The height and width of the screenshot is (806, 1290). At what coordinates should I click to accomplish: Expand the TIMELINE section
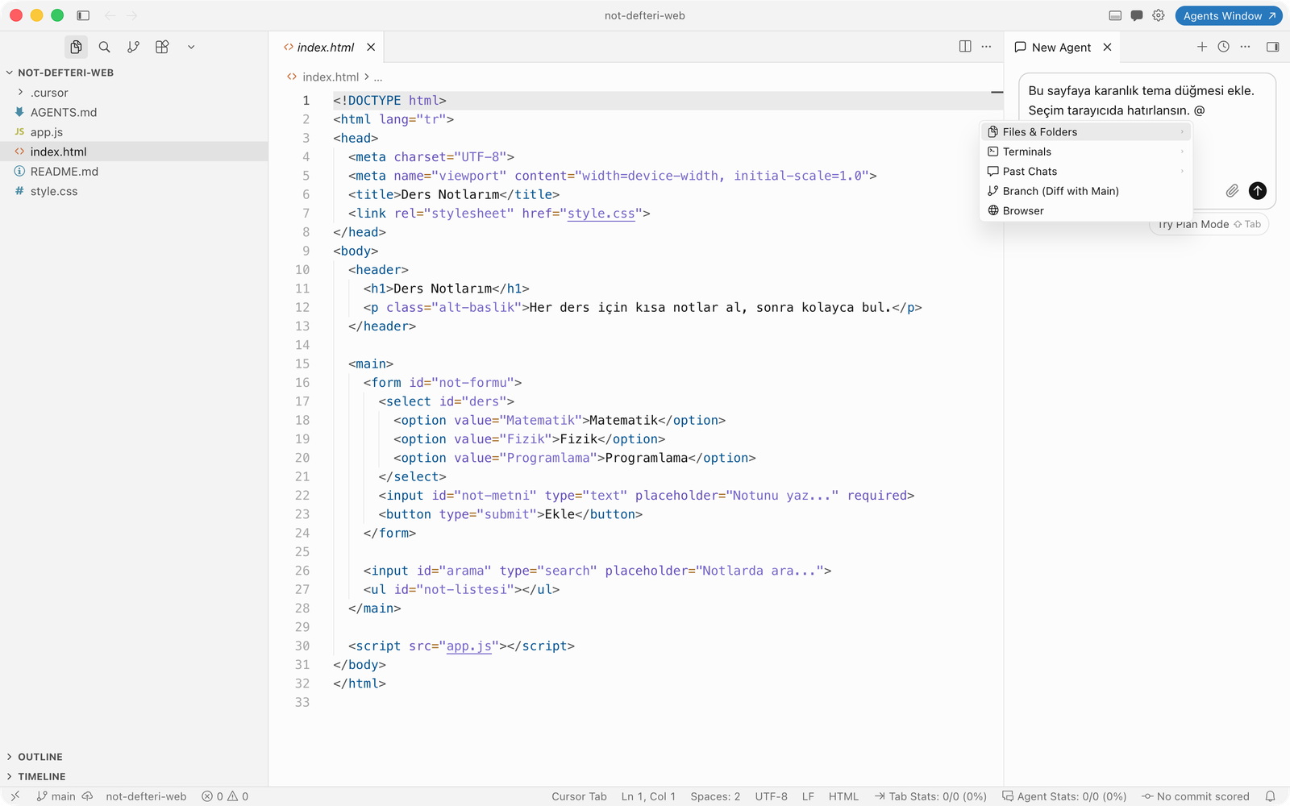click(134, 776)
